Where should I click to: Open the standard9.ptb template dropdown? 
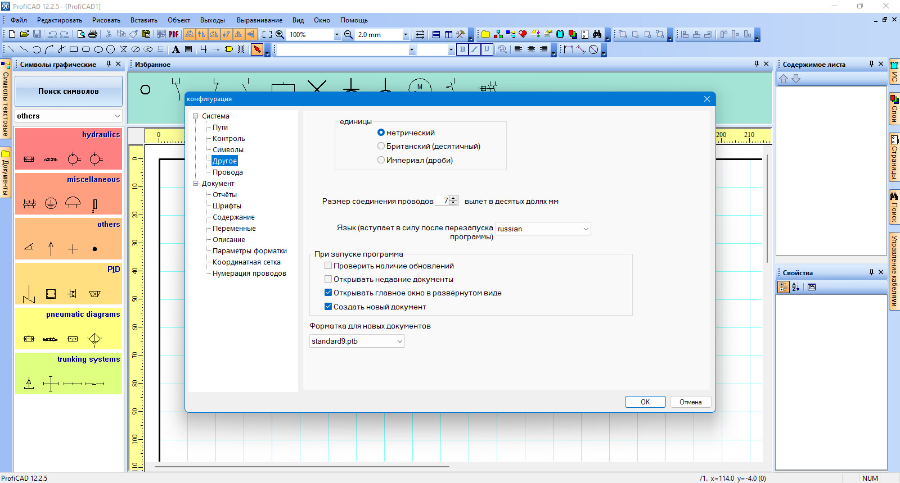pyautogui.click(x=357, y=341)
